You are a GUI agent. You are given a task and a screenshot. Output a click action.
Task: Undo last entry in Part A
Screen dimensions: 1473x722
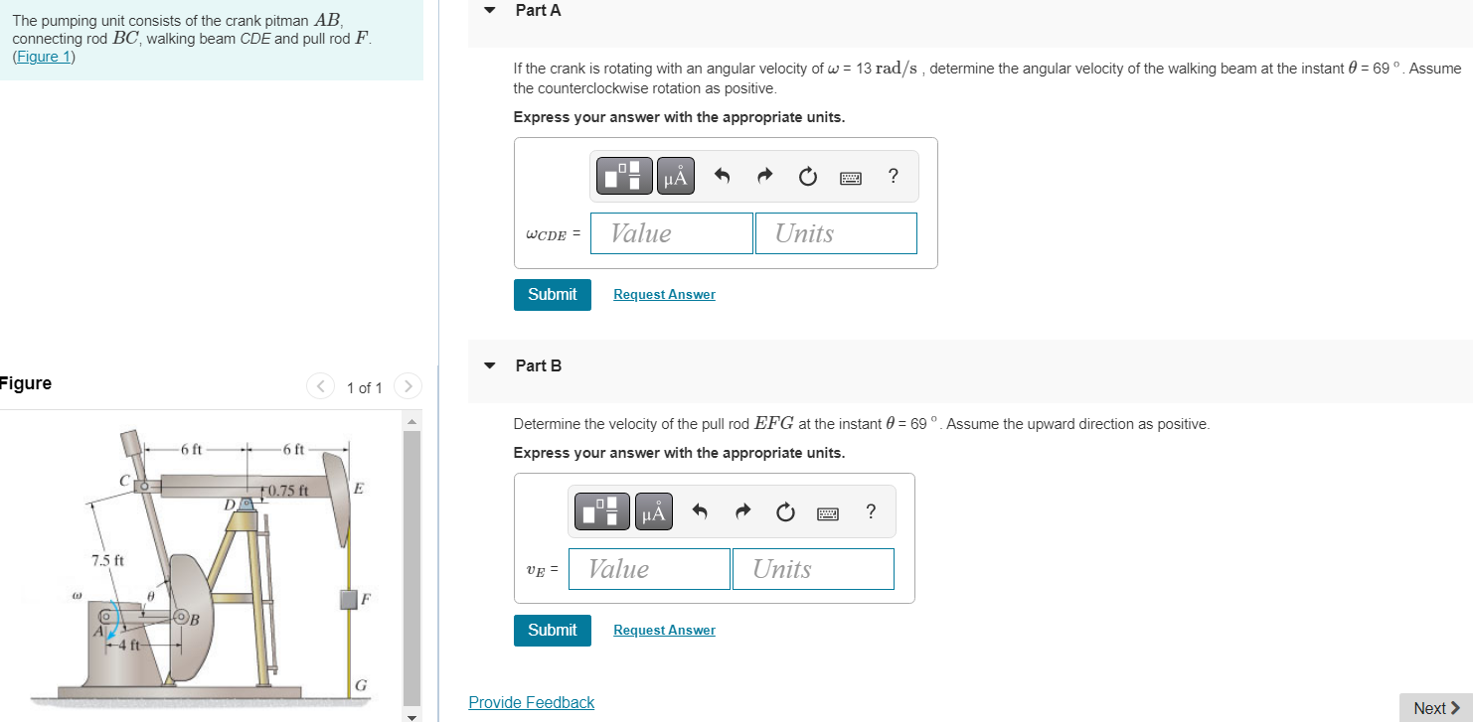pos(723,177)
